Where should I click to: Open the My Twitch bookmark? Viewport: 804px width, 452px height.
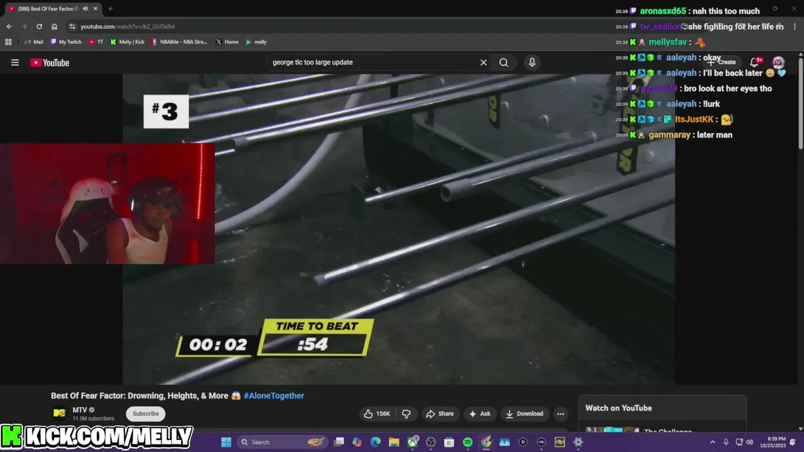66,42
